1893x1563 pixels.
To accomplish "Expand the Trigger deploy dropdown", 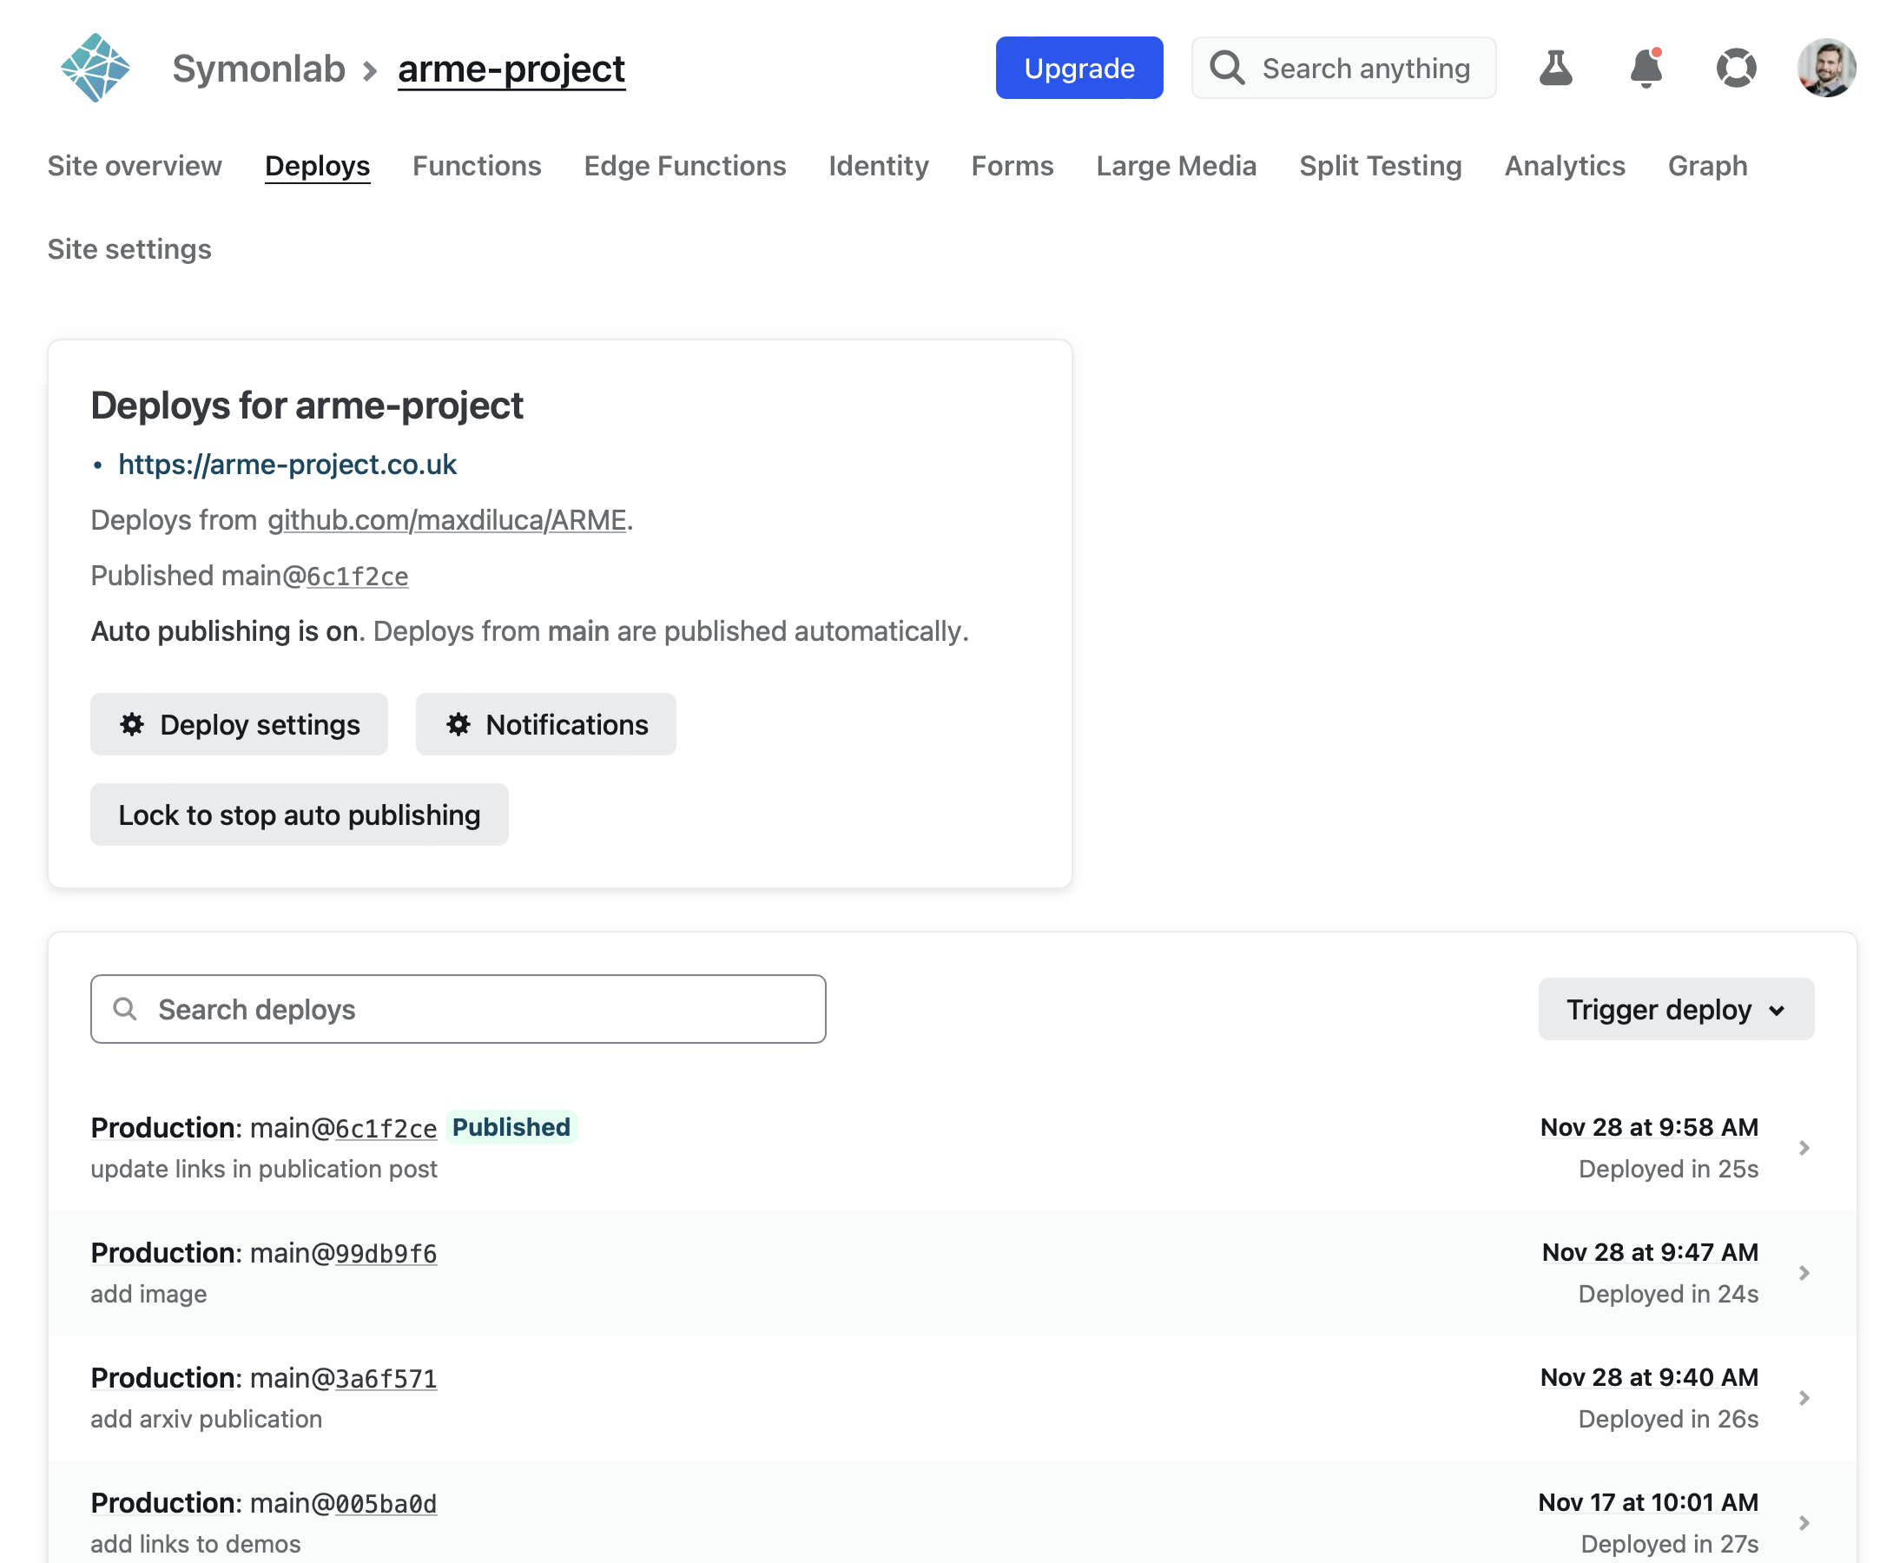I will coord(1675,1008).
